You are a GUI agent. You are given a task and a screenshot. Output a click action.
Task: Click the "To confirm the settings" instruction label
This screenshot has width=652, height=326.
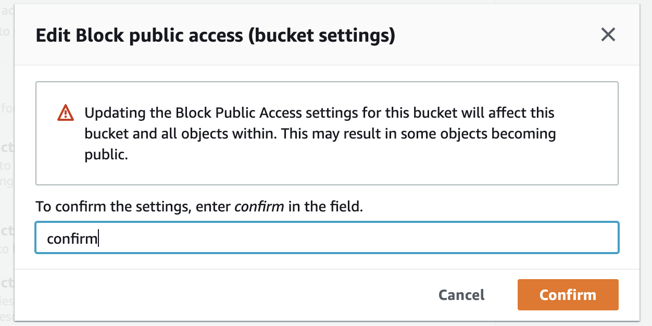tap(112, 206)
